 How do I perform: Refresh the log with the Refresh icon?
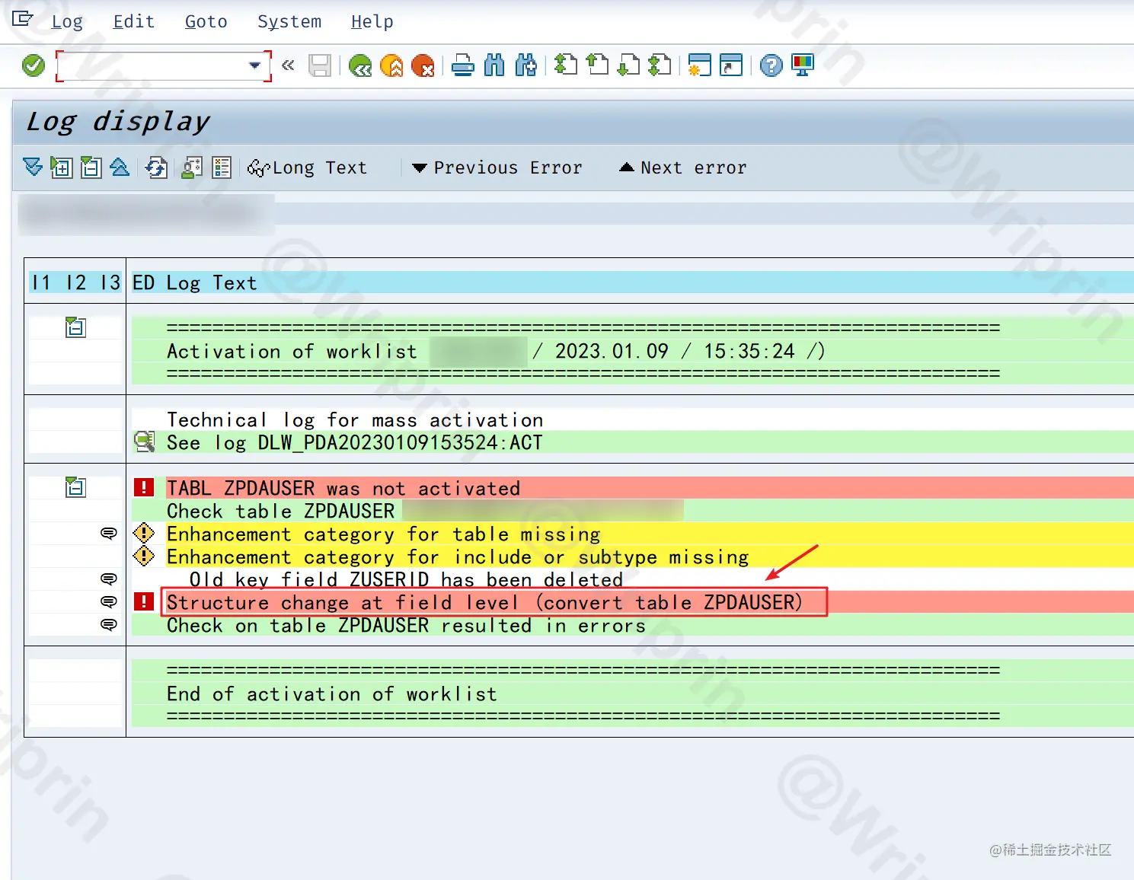pyautogui.click(x=156, y=167)
